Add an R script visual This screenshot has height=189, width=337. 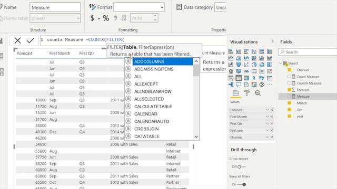pos(254,78)
